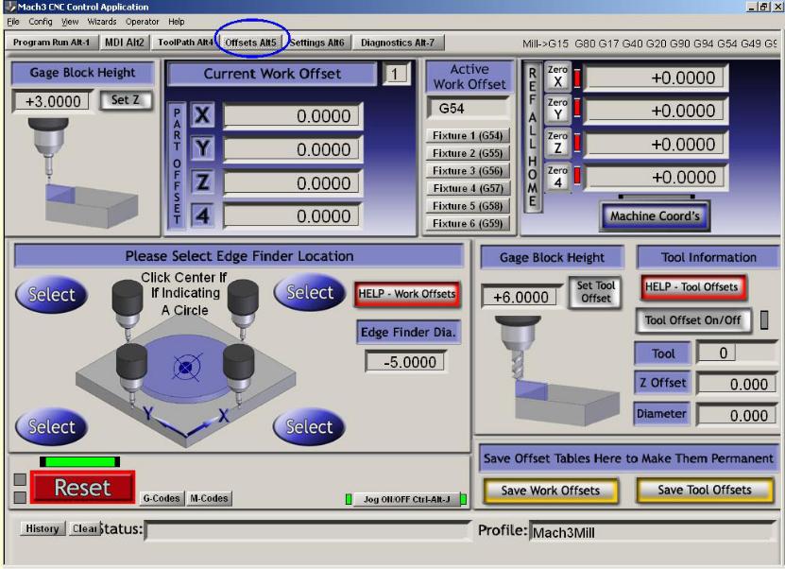This screenshot has width=785, height=569.
Task: Open the History log
Action: coord(43,528)
